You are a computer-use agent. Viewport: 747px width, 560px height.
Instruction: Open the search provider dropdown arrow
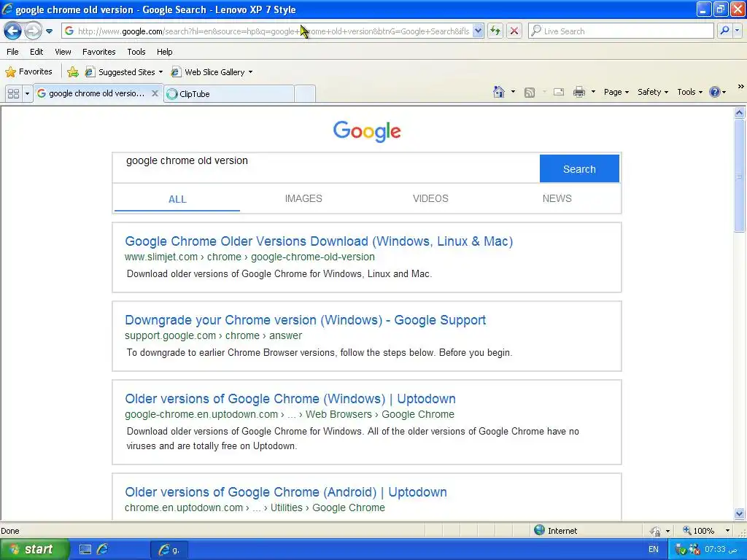click(738, 31)
